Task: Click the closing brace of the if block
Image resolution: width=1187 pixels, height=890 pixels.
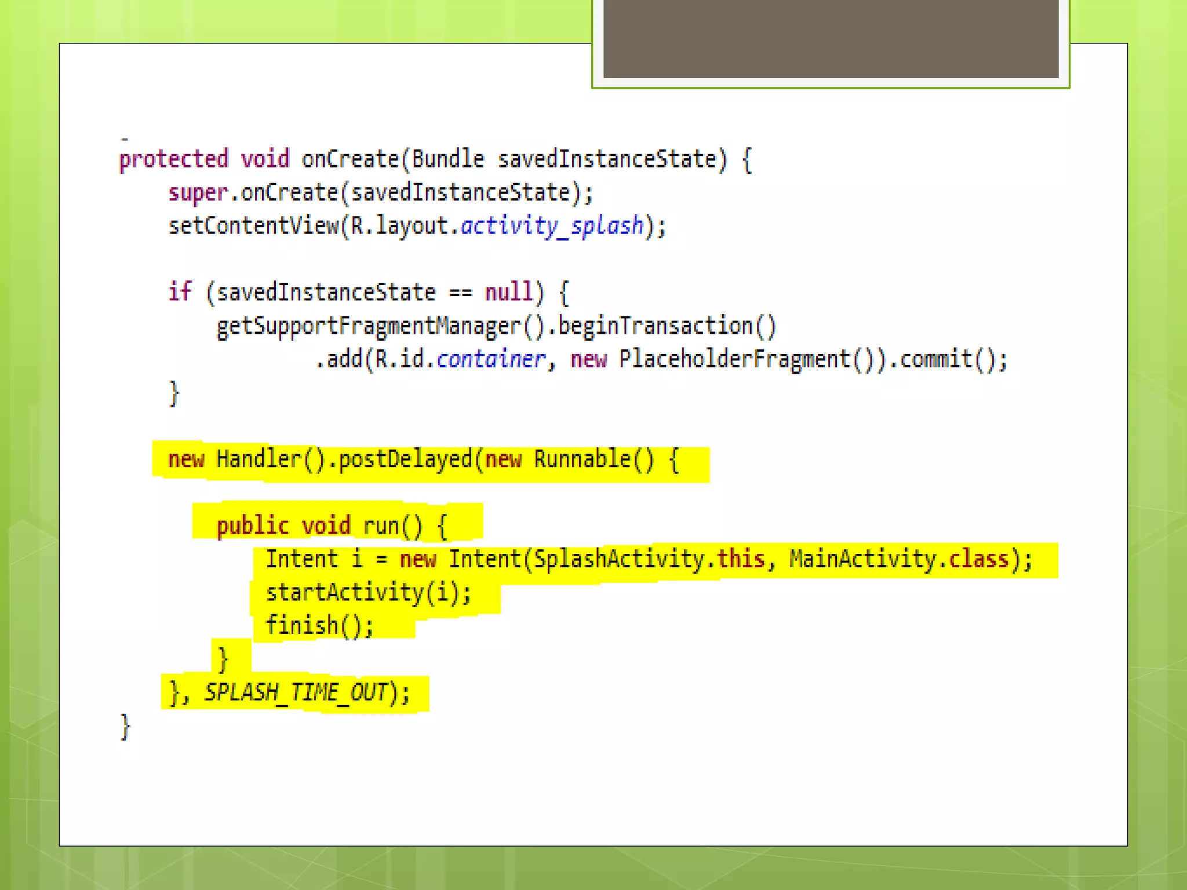Action: (x=174, y=393)
